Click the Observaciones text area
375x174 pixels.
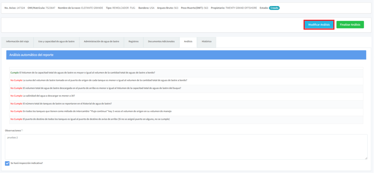tap(186, 147)
